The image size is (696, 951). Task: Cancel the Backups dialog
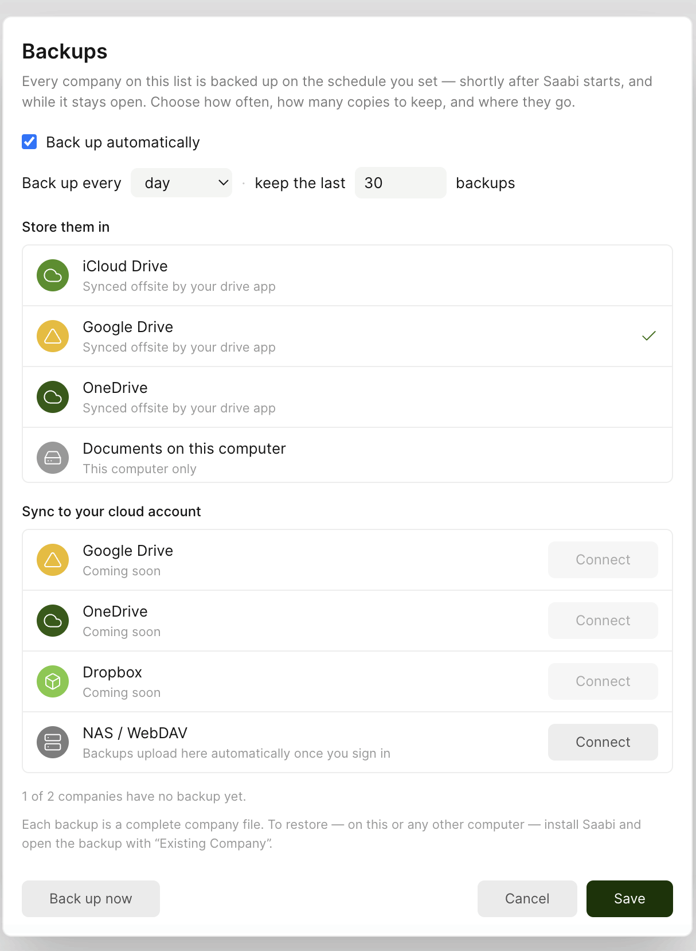pos(527,899)
